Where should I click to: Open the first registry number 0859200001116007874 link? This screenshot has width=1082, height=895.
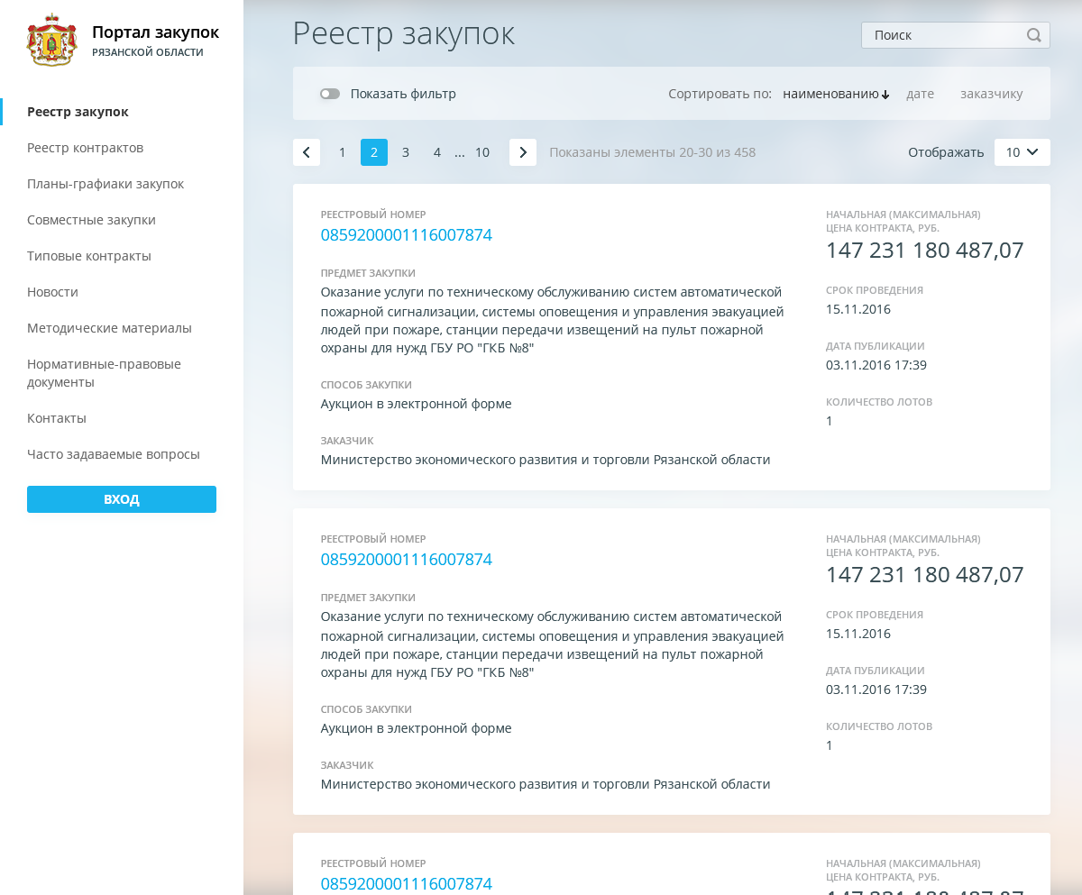[x=406, y=235]
